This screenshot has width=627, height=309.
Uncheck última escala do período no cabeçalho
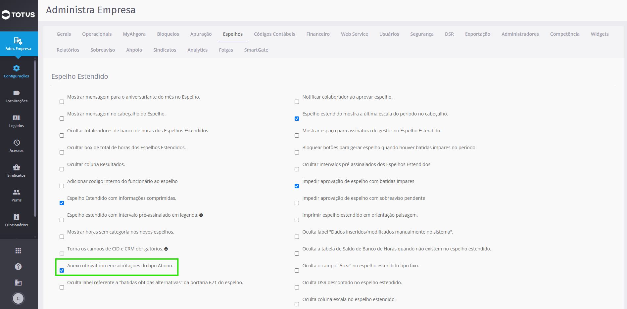click(297, 118)
